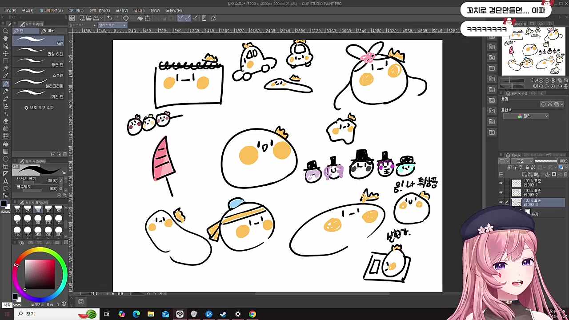The image size is (569, 320).
Task: Open the 레이어(L) menu
Action: tap(76, 10)
